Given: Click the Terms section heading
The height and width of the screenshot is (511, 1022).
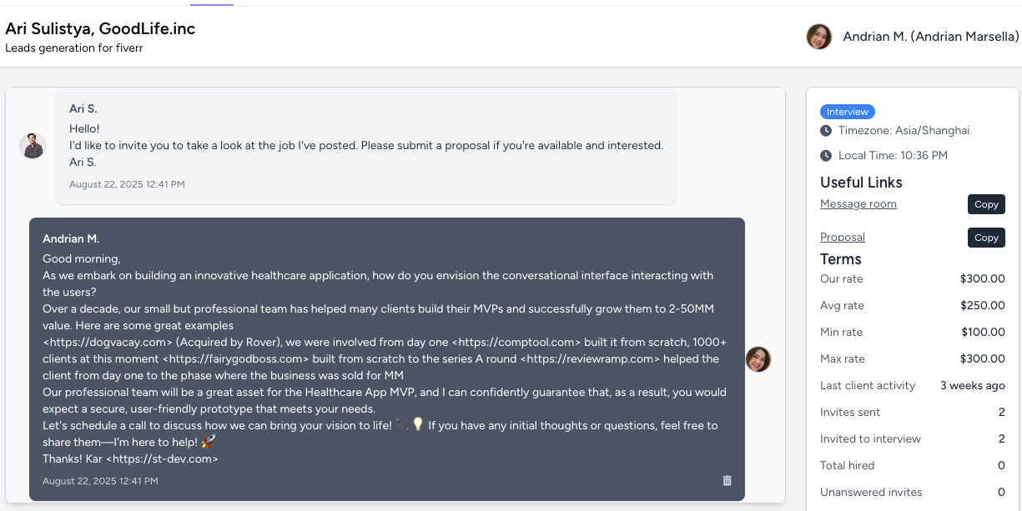Looking at the screenshot, I should point(841,259).
